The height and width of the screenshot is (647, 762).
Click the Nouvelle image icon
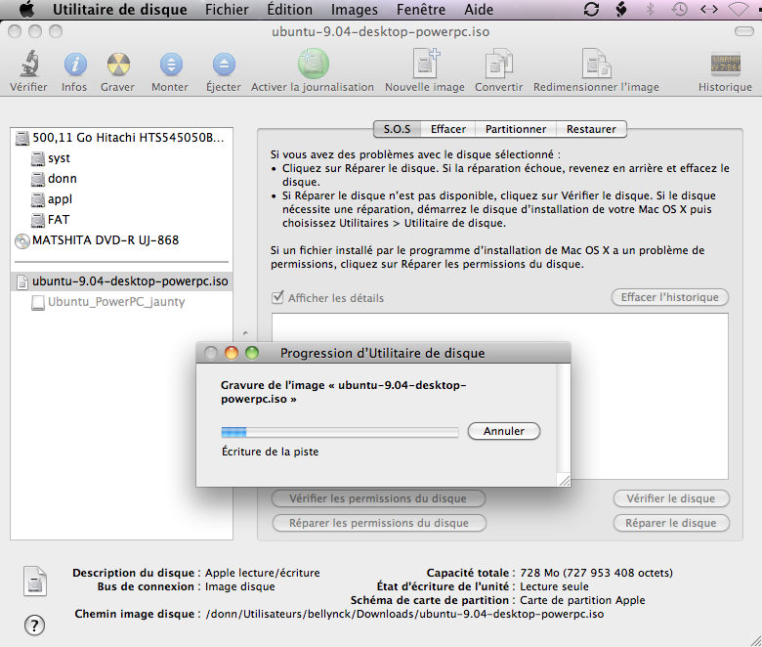coord(426,64)
